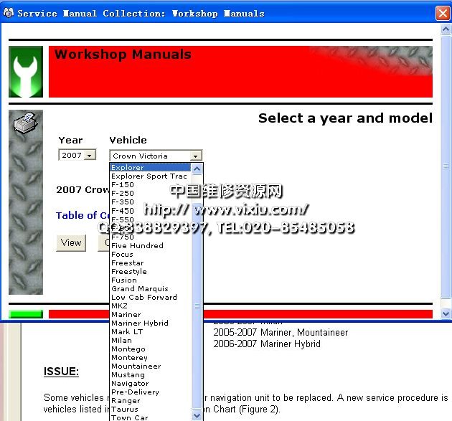Click the window's vertical scrollbar down arrow
The width and height of the screenshot is (452, 421).
pos(446,313)
